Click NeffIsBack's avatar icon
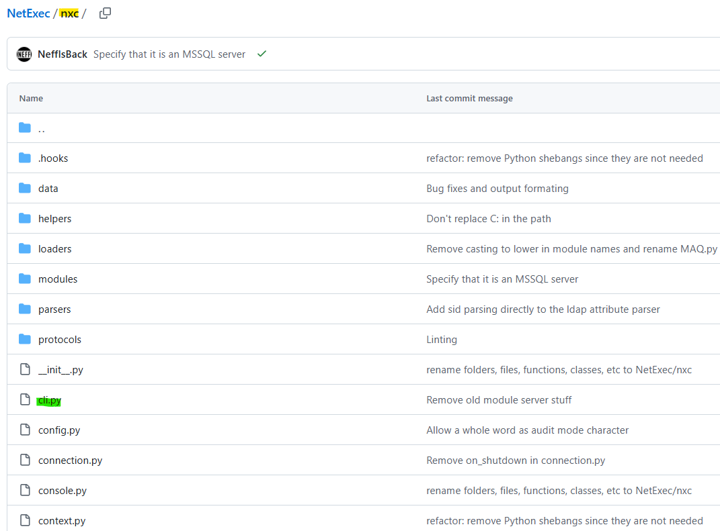720x531 pixels. 24,54
